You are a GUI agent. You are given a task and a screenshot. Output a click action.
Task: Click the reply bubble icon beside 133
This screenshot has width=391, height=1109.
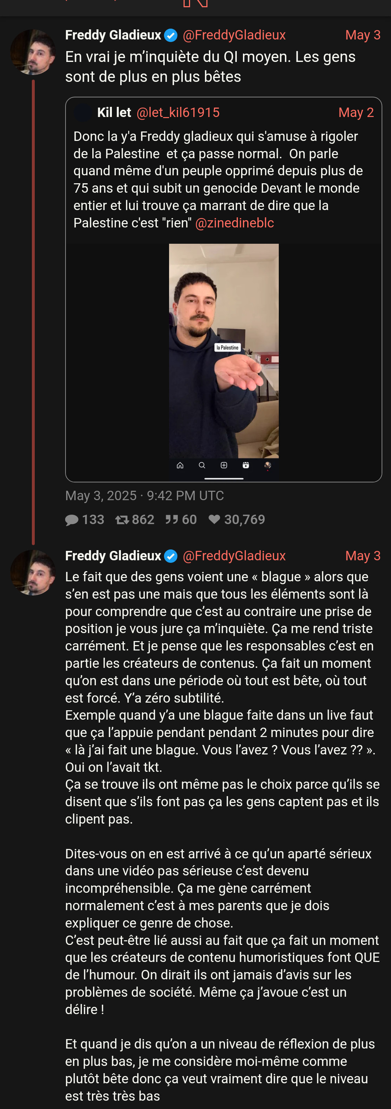coord(71,520)
